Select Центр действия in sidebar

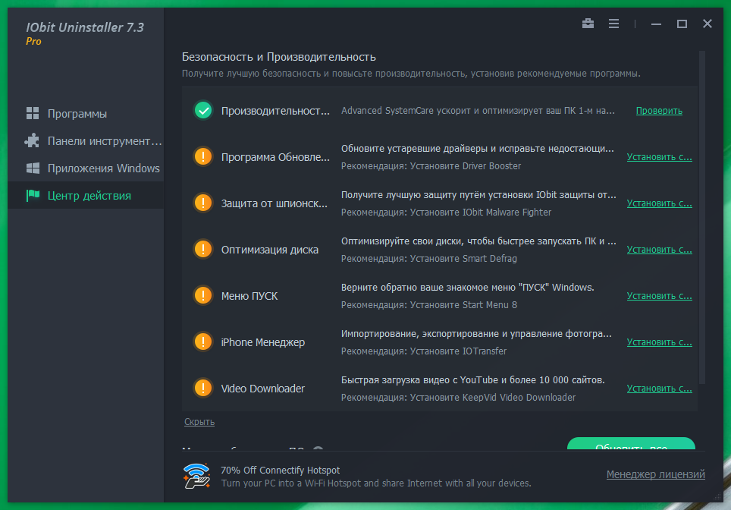coord(86,196)
